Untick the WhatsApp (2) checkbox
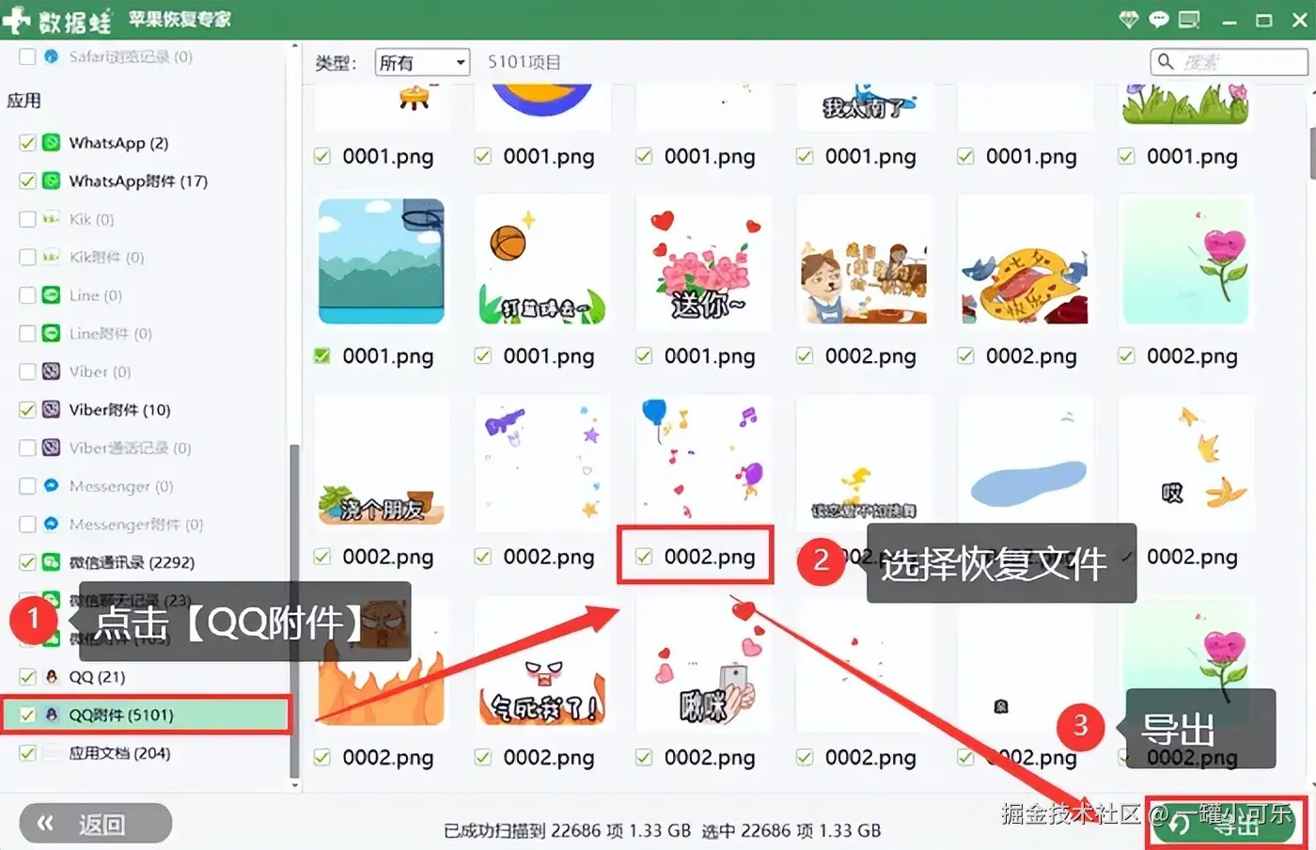This screenshot has width=1316, height=850. 27,143
